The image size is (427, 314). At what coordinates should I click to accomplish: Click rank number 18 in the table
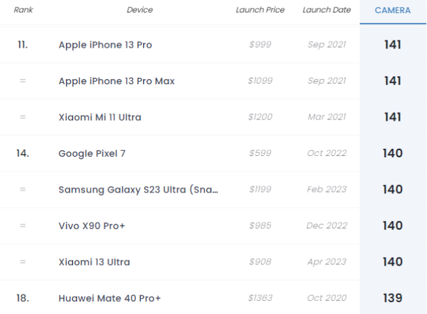[x=23, y=298]
